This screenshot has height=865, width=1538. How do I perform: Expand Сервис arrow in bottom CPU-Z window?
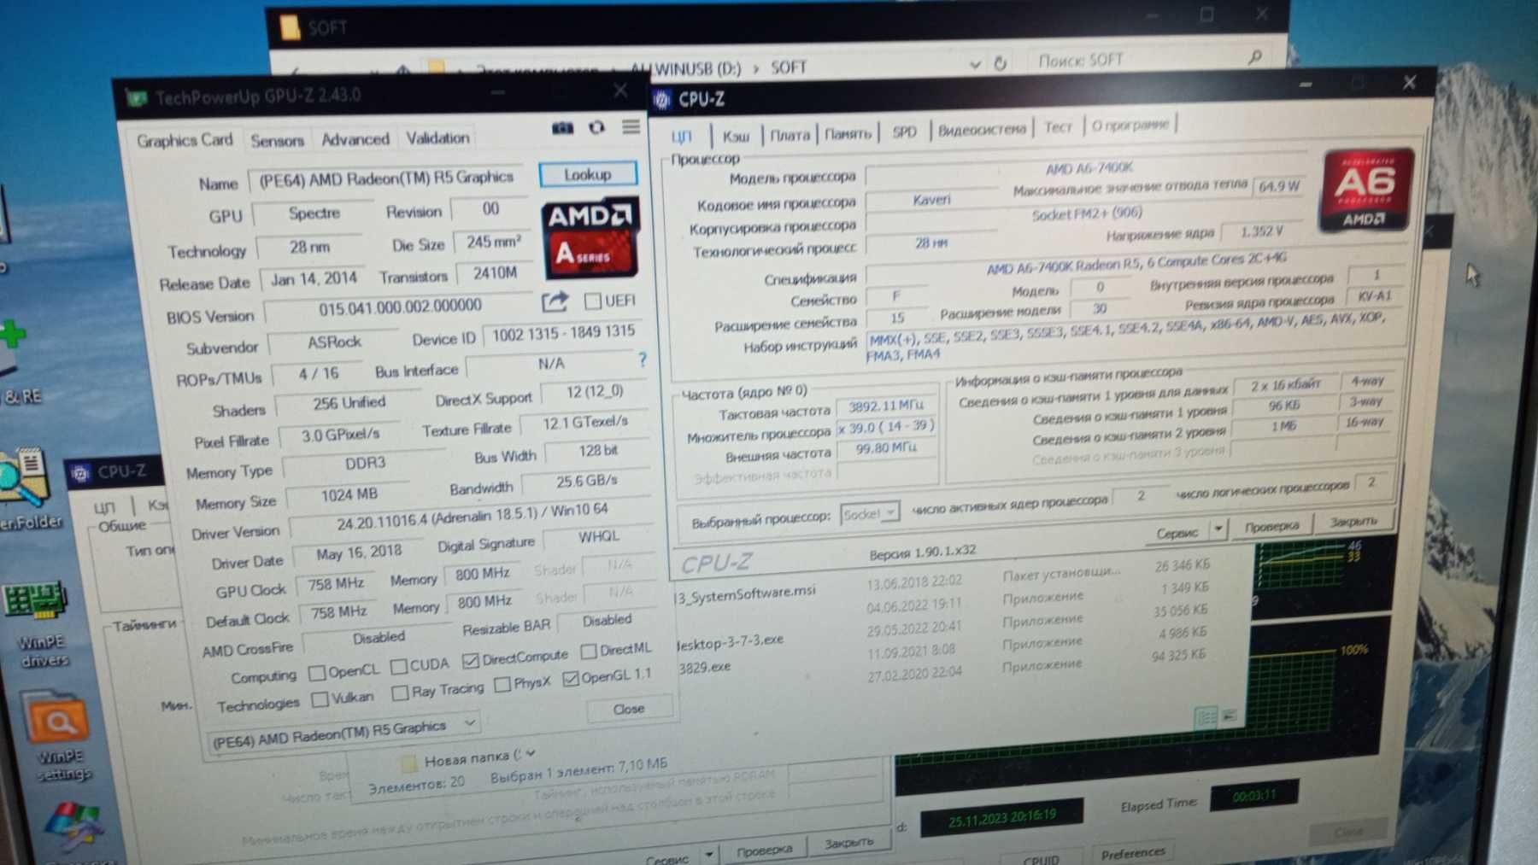(709, 854)
